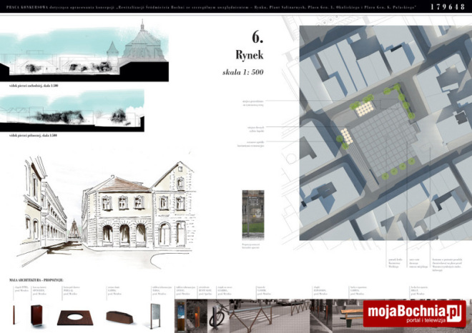The height and width of the screenshot is (333, 472).
Task: Click the small bollard image at far left
Action: [14, 315]
